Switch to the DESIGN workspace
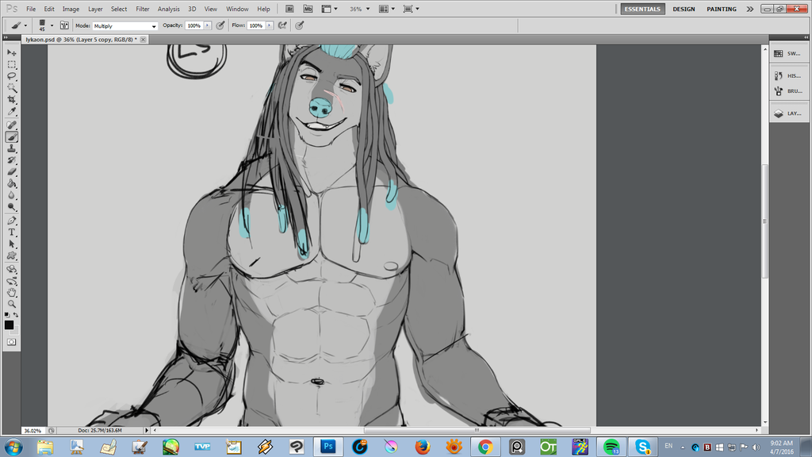The width and height of the screenshot is (812, 457). tap(684, 9)
